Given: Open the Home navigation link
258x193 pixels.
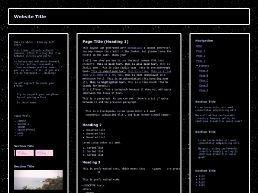Looking at the screenshot, I should click(199, 46).
